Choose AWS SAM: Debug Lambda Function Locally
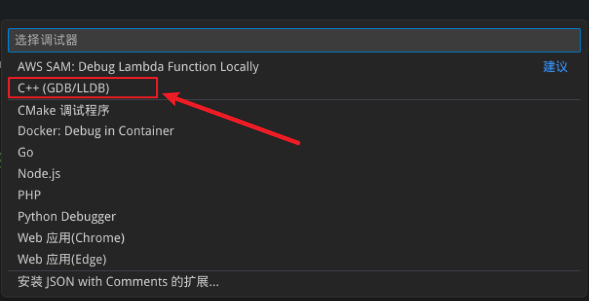The height and width of the screenshot is (301, 589). click(294, 67)
